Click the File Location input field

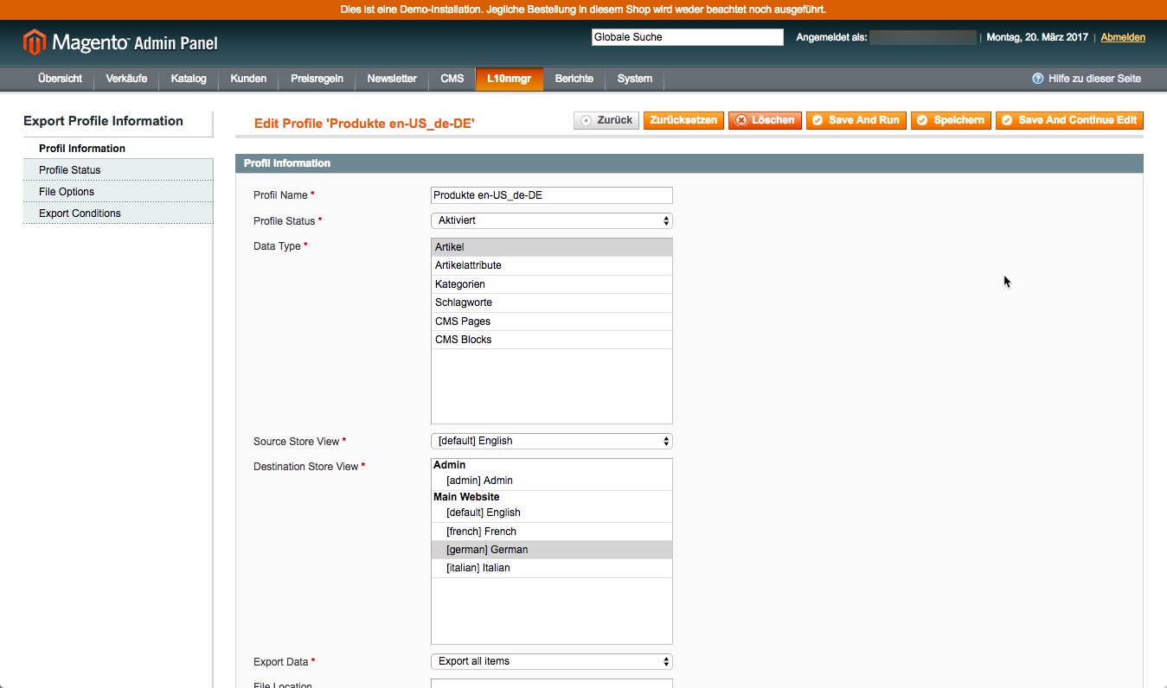(x=552, y=684)
